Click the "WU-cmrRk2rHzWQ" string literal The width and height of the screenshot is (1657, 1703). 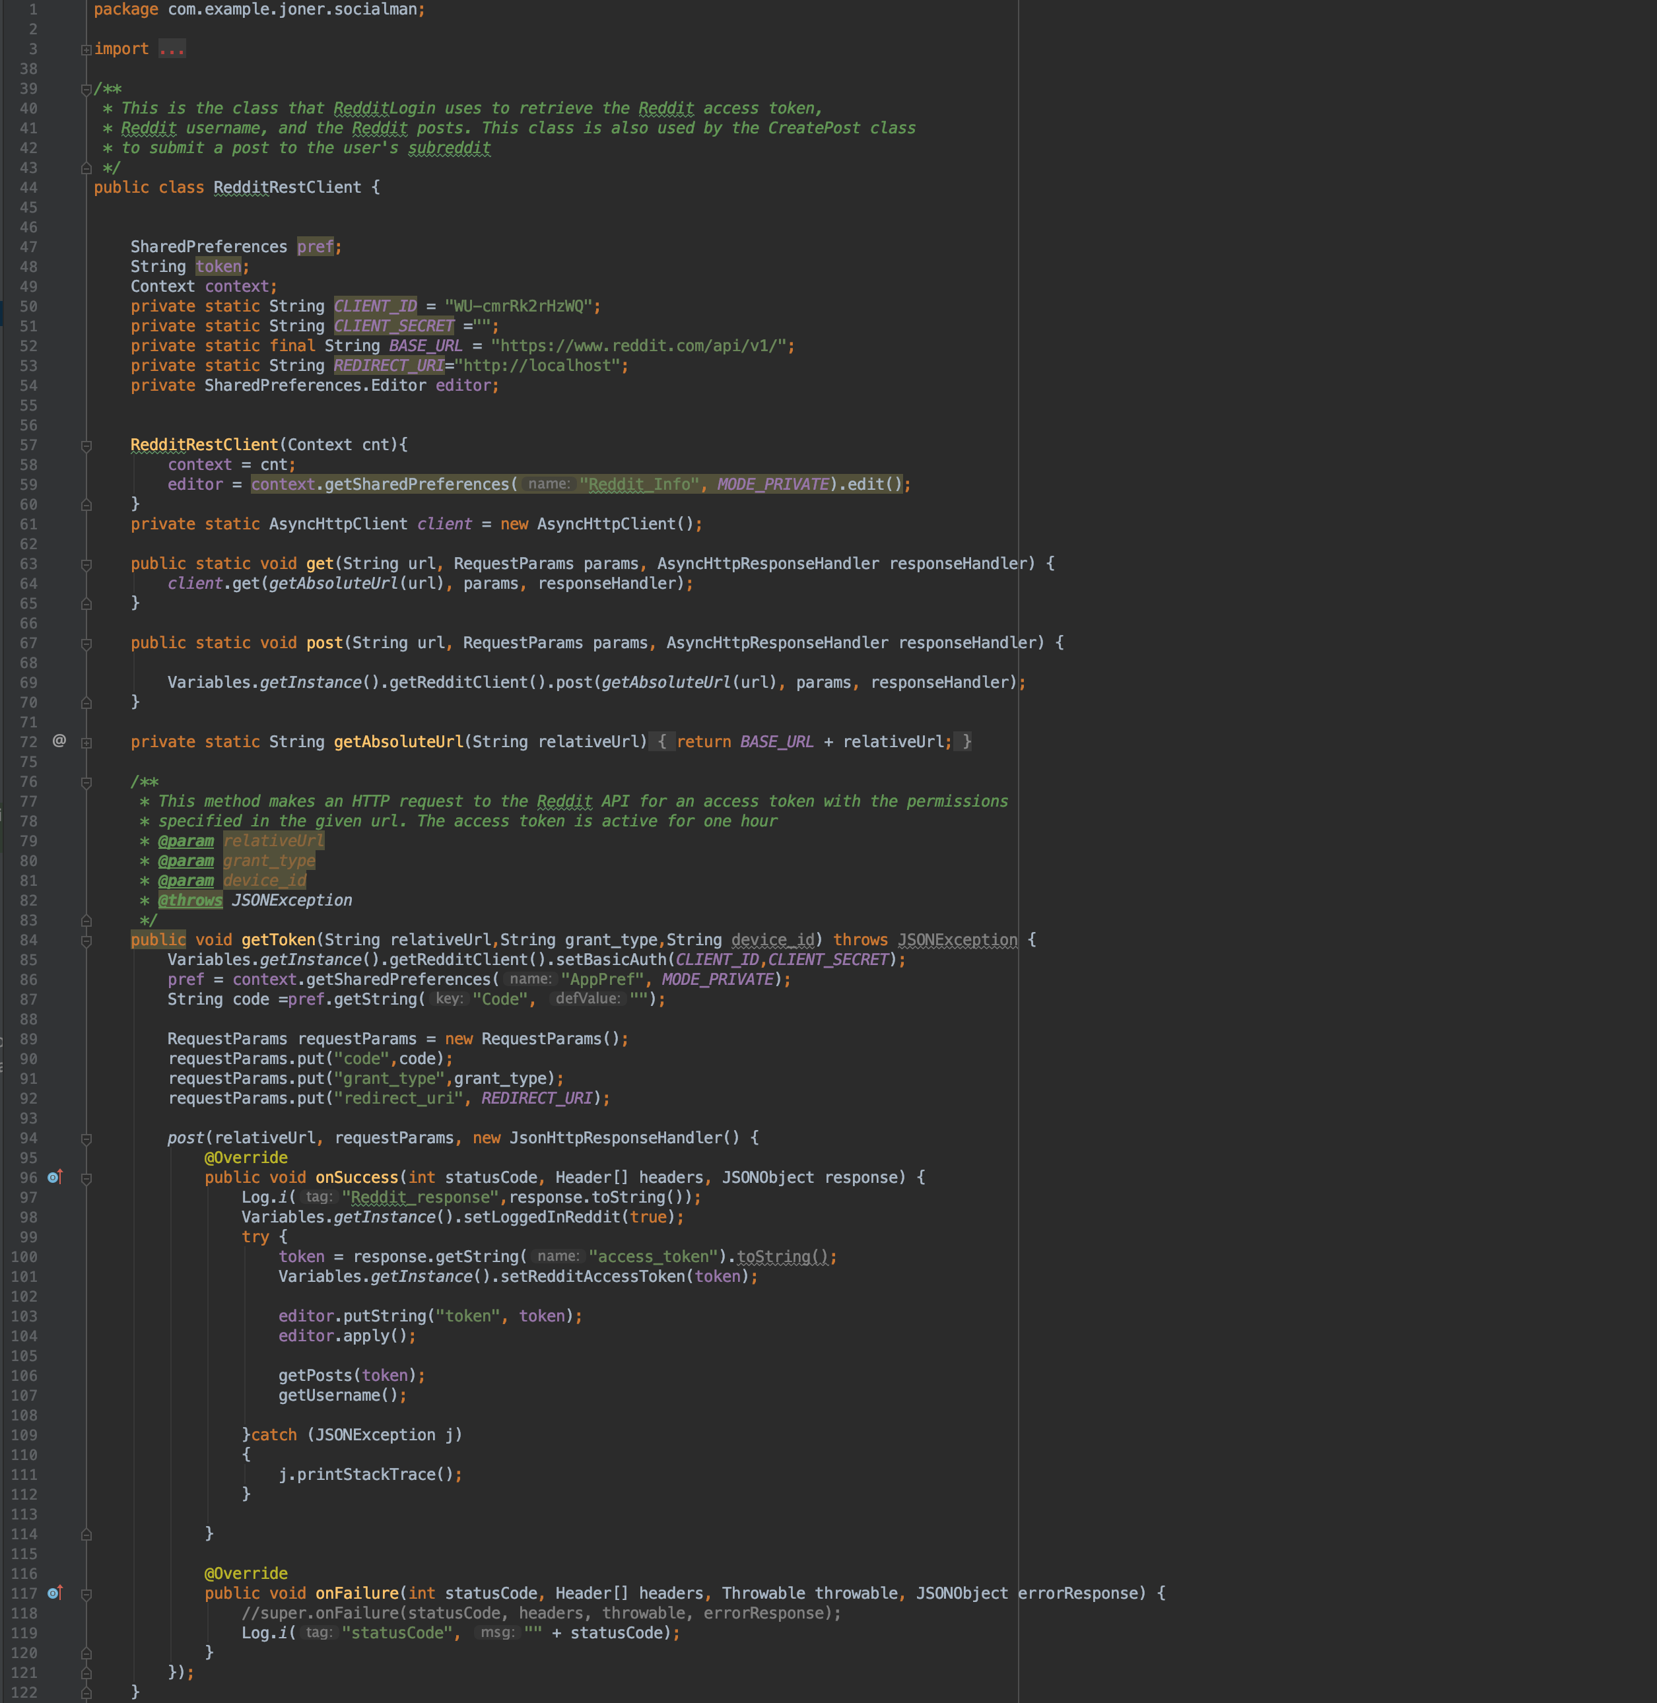click(519, 306)
